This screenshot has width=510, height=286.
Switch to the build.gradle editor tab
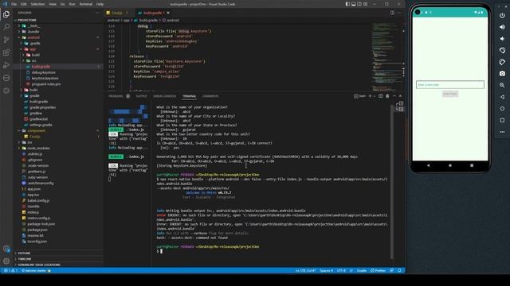[152, 13]
